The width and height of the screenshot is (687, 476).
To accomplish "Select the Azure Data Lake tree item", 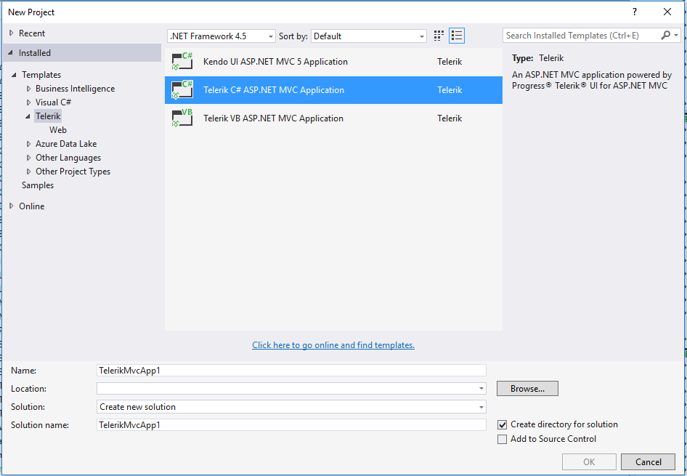I will (66, 144).
